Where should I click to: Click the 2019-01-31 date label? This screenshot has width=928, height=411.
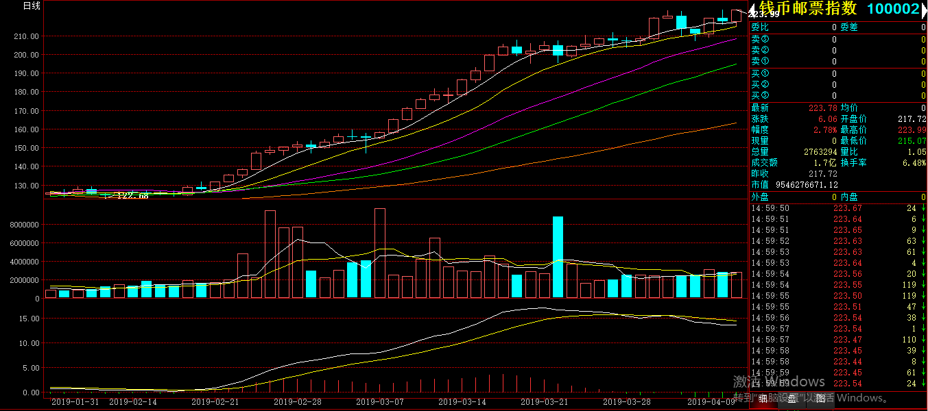click(x=75, y=402)
